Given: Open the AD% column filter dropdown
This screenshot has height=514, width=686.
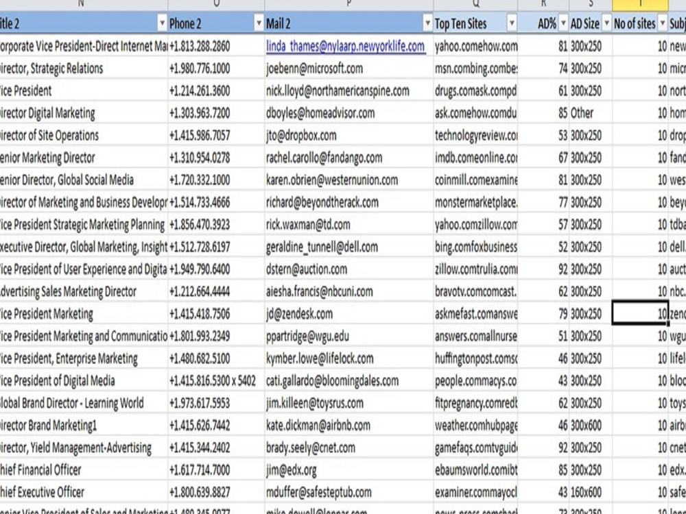Looking at the screenshot, I should pyautogui.click(x=563, y=23).
